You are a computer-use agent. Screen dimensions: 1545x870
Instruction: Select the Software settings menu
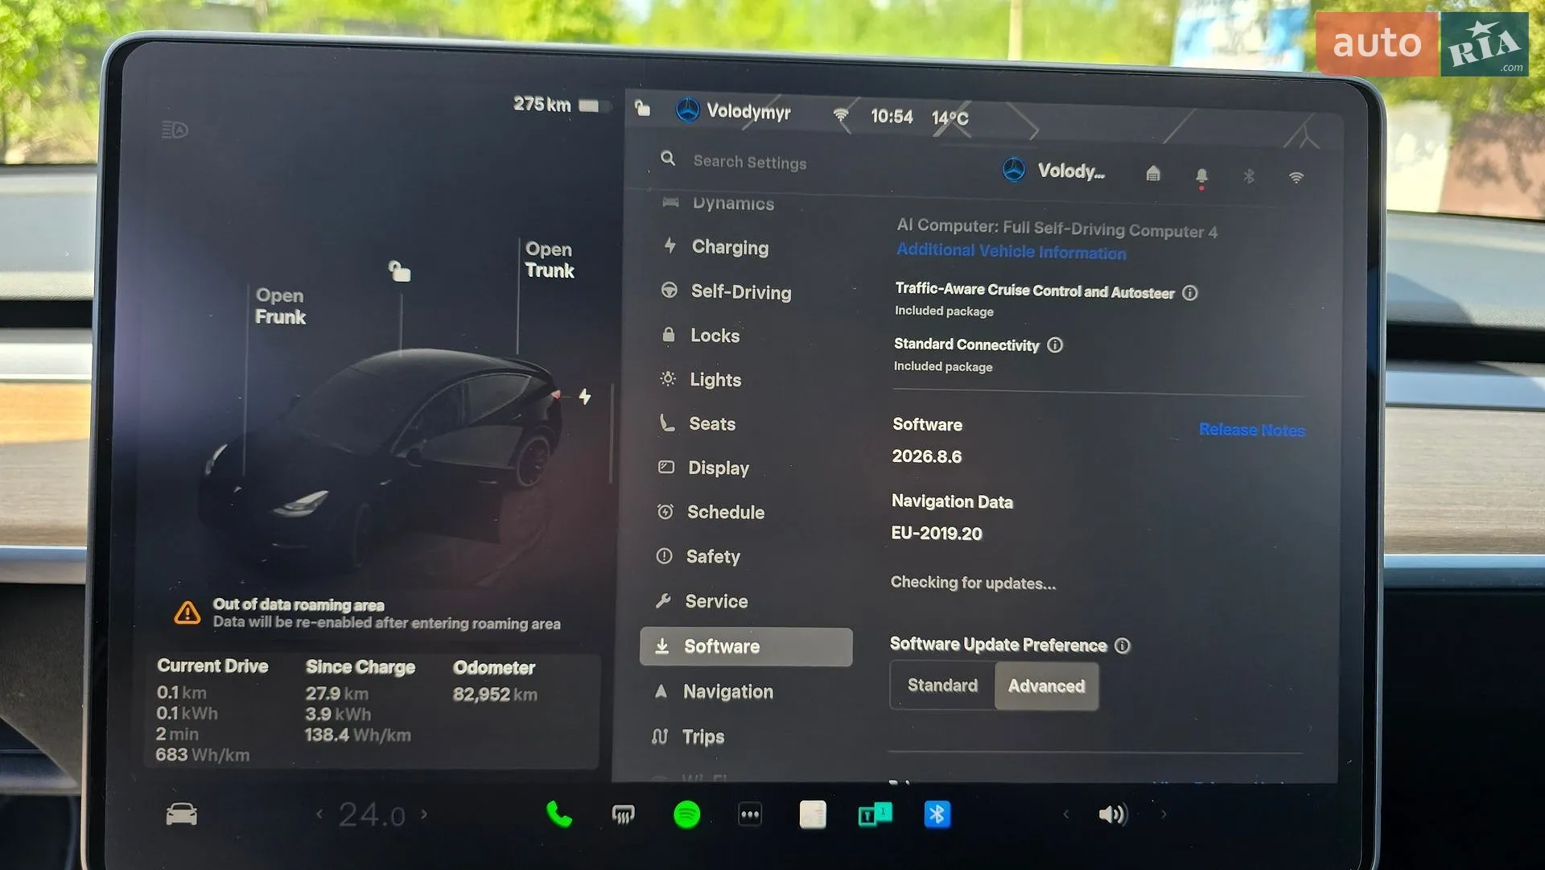[746, 646]
